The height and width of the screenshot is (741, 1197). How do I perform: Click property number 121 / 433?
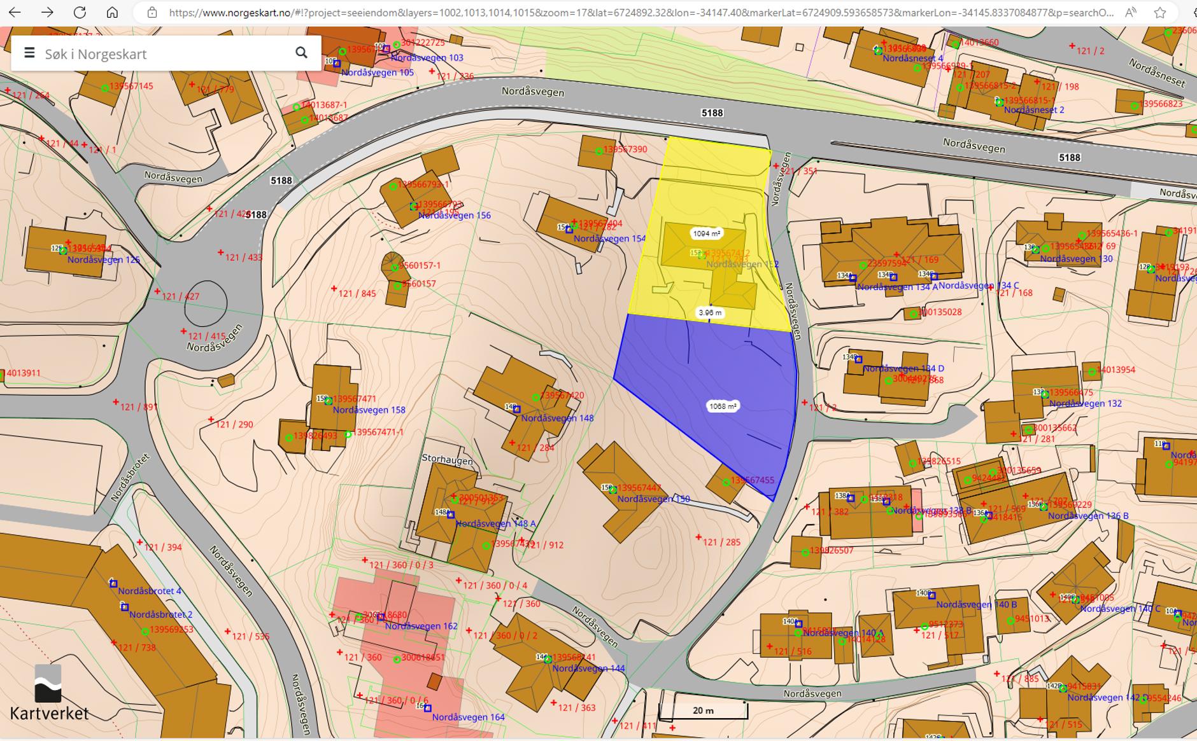pos(243,257)
